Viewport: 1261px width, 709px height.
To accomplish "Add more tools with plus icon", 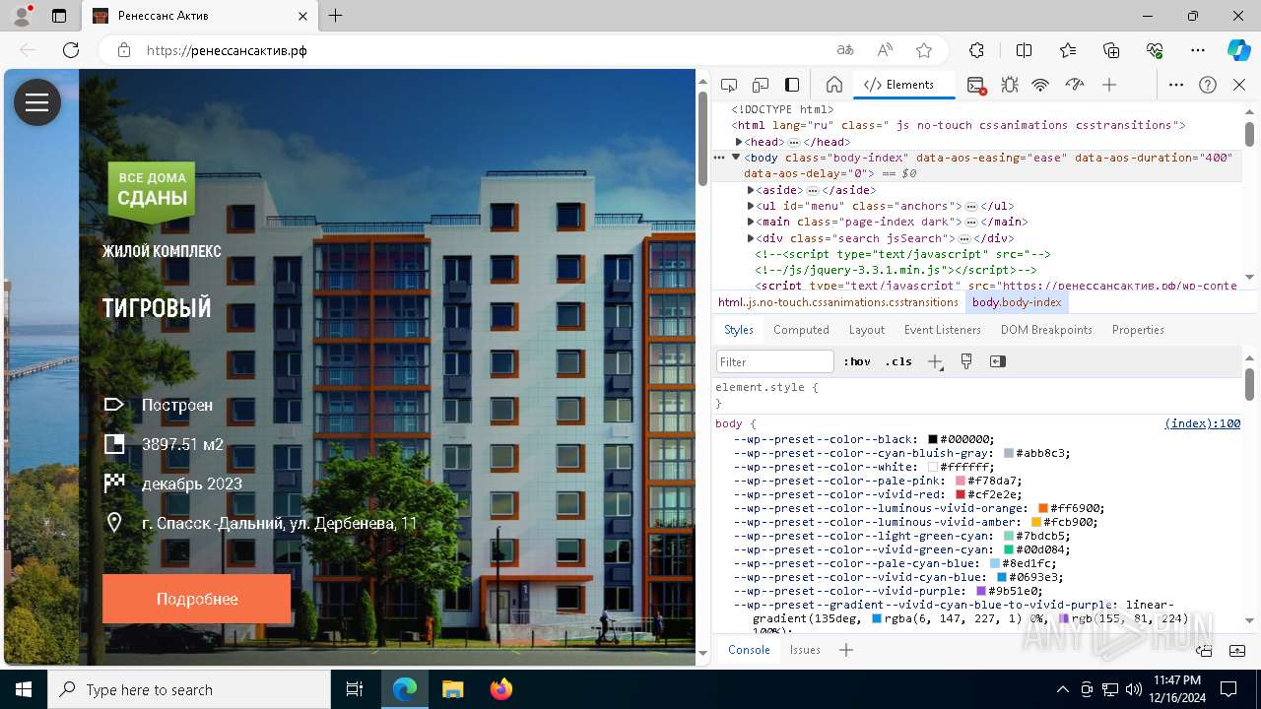I will point(1109,85).
